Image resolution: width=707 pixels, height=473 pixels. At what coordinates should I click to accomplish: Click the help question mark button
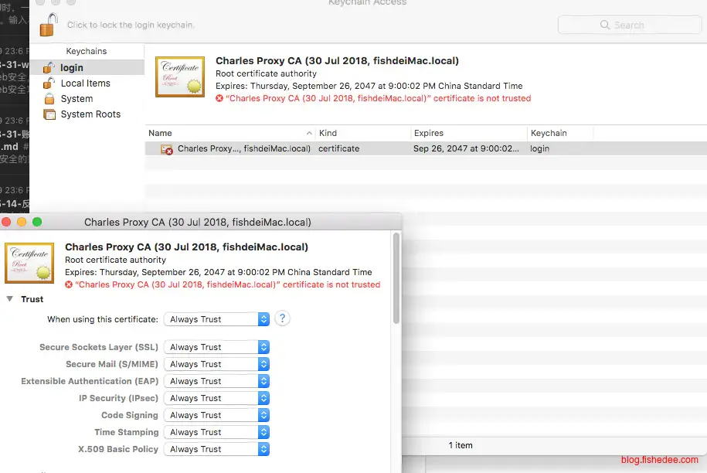click(282, 318)
